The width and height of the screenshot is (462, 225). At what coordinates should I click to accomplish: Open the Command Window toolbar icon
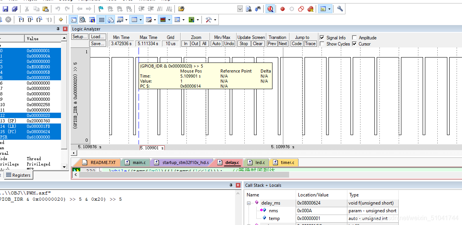point(74,20)
